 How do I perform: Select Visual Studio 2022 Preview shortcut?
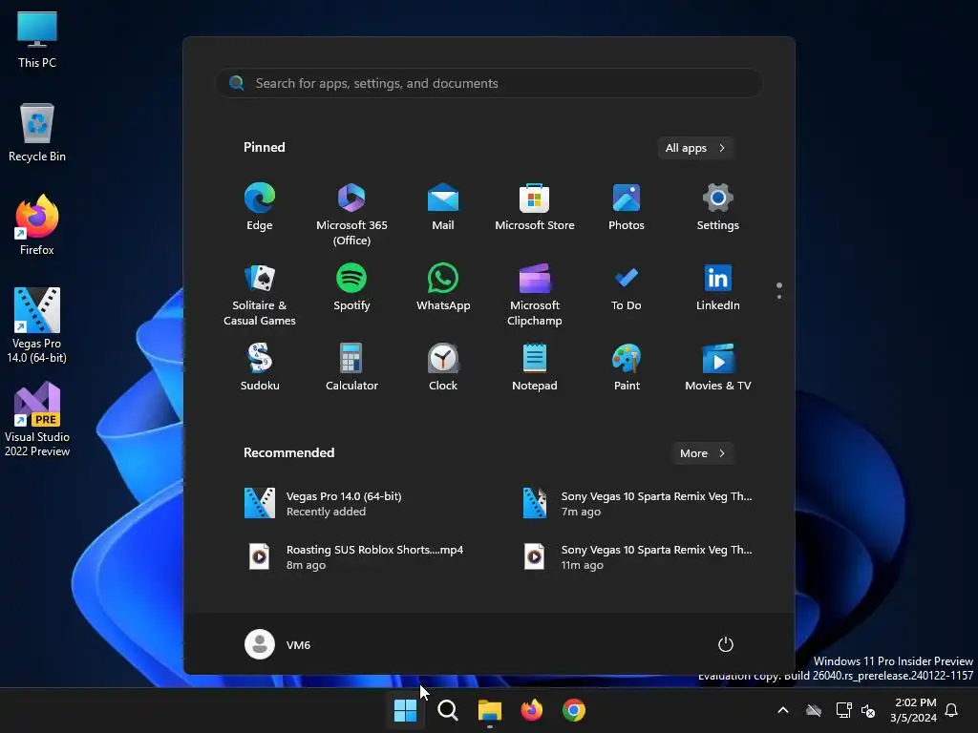pyautogui.click(x=37, y=420)
